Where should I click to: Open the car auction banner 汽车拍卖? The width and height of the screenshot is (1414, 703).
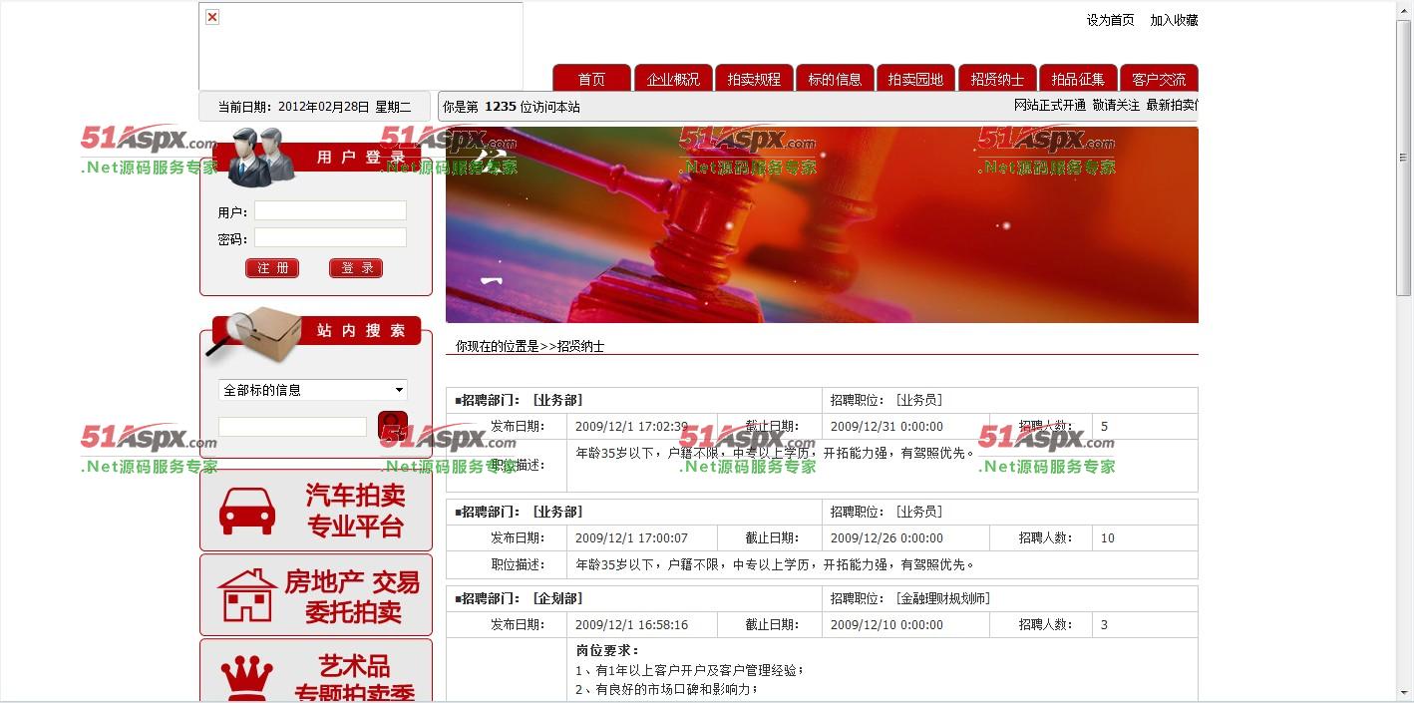pyautogui.click(x=316, y=511)
